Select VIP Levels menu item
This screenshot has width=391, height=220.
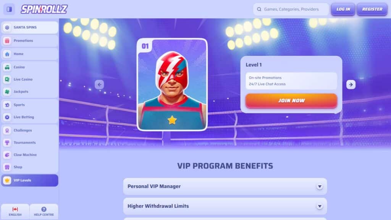coord(30,180)
